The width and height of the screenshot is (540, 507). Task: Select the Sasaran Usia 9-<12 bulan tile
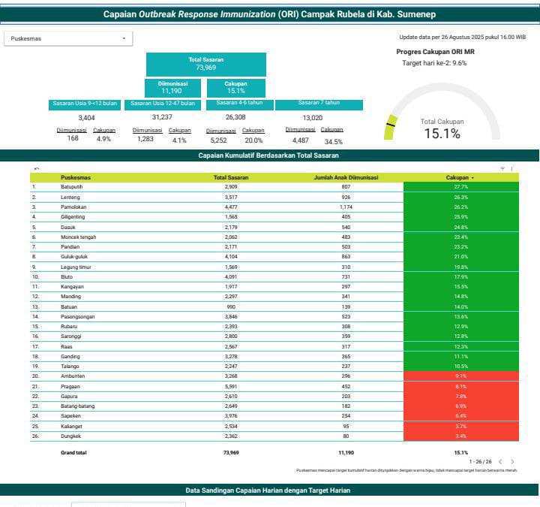click(85, 104)
